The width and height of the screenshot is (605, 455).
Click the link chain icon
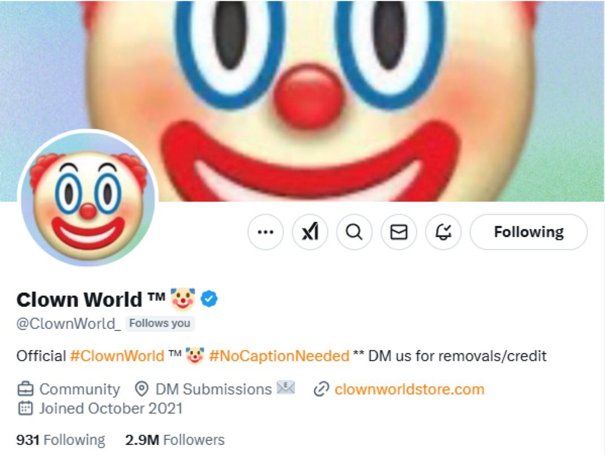321,389
